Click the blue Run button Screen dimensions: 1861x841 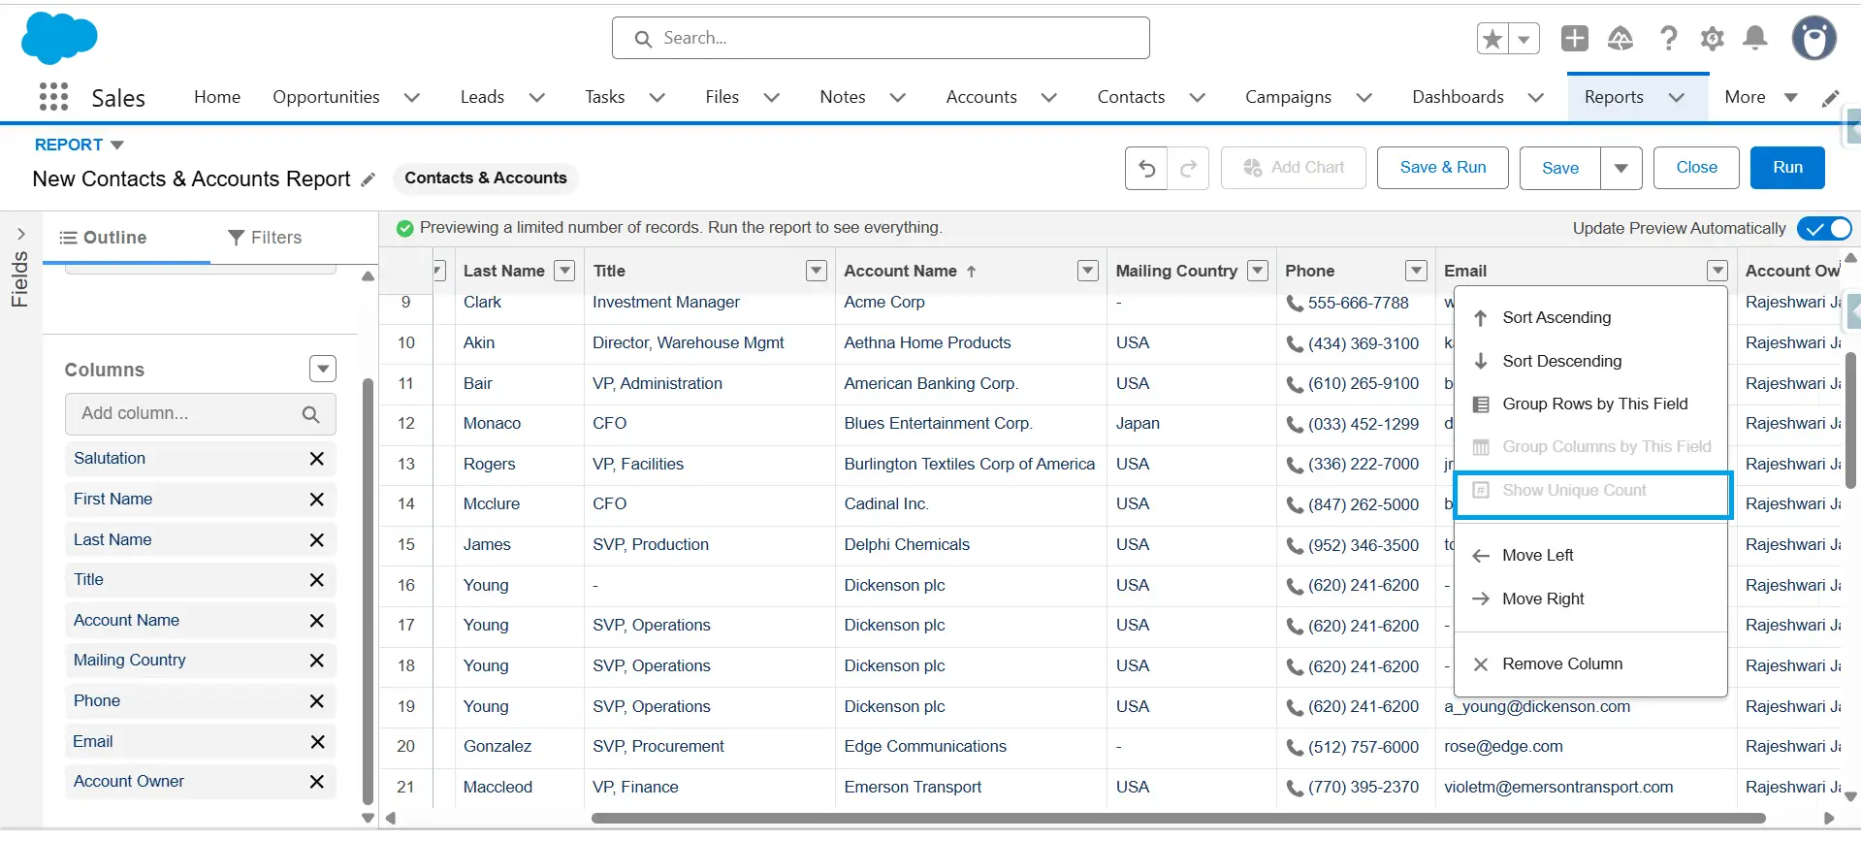pos(1787,168)
